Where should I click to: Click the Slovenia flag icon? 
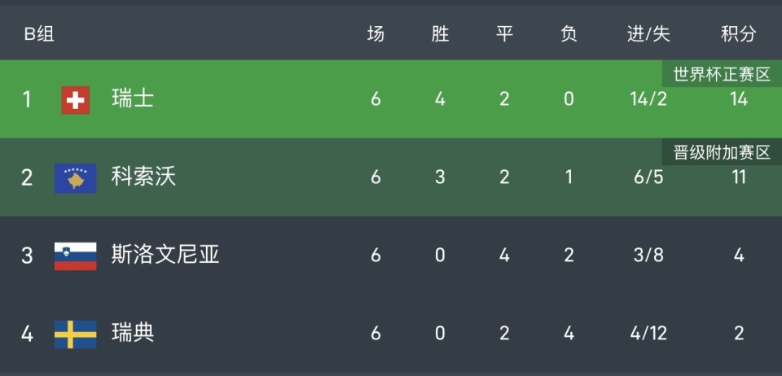[x=76, y=256]
